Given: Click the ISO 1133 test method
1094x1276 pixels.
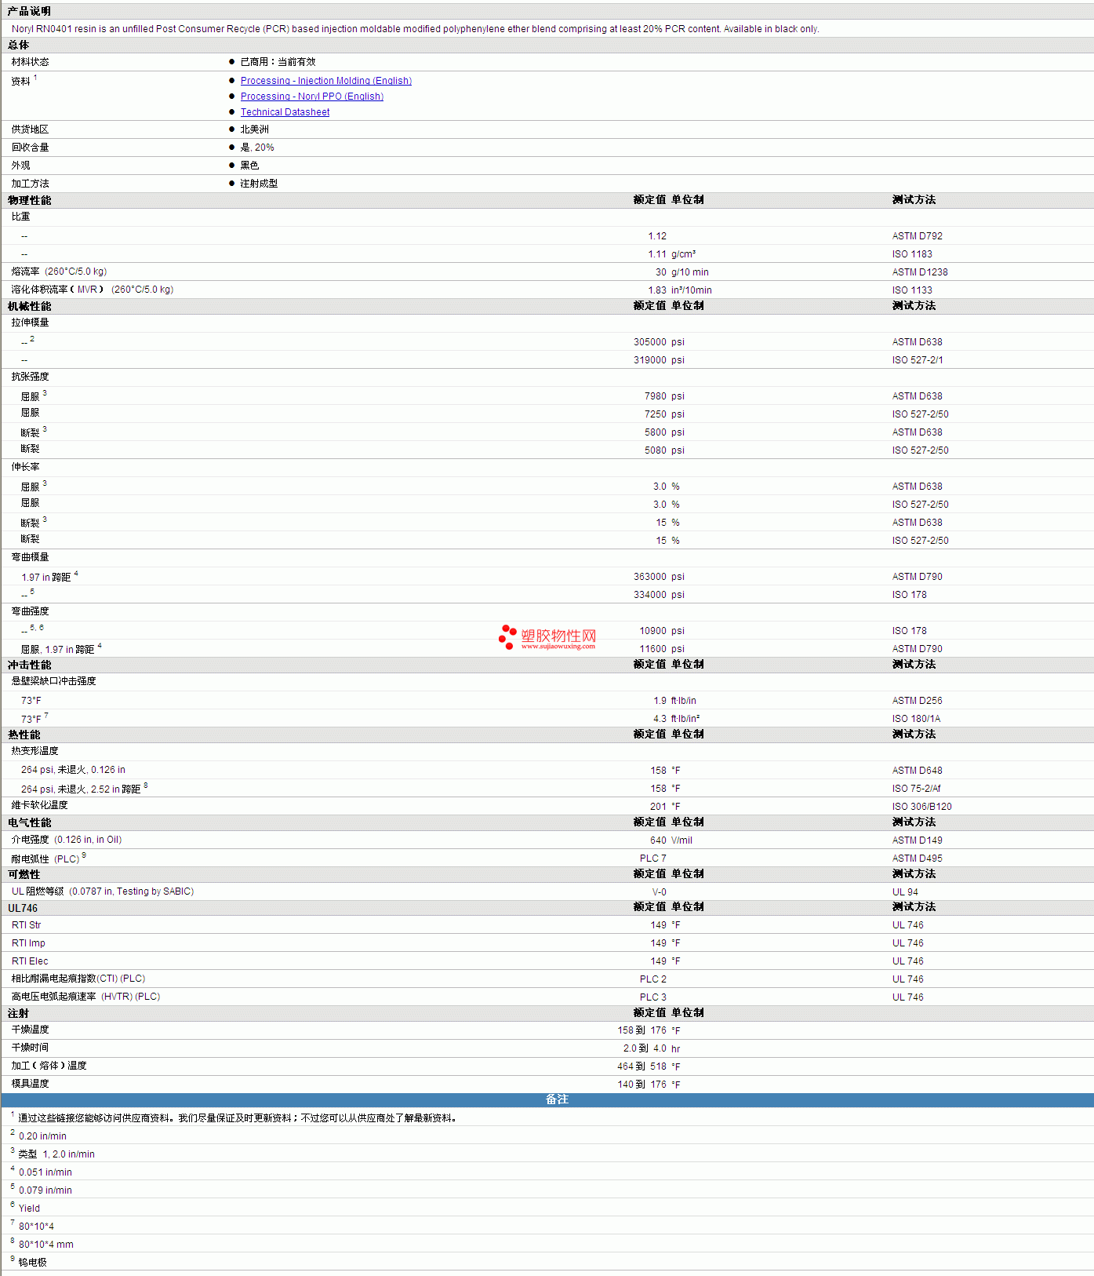Looking at the screenshot, I should [912, 290].
